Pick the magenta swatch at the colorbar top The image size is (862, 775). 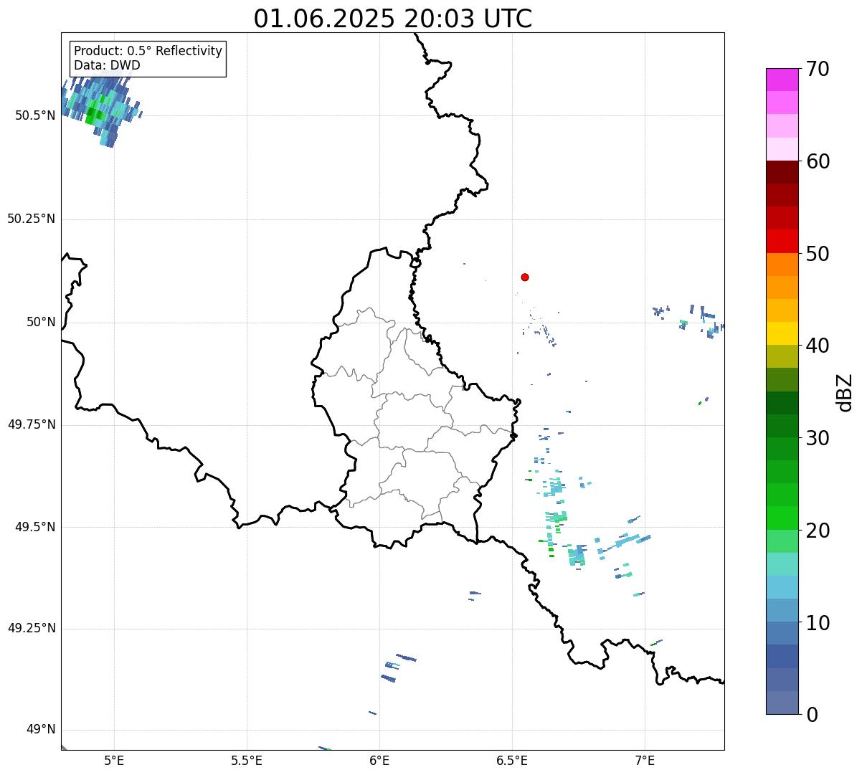click(781, 80)
